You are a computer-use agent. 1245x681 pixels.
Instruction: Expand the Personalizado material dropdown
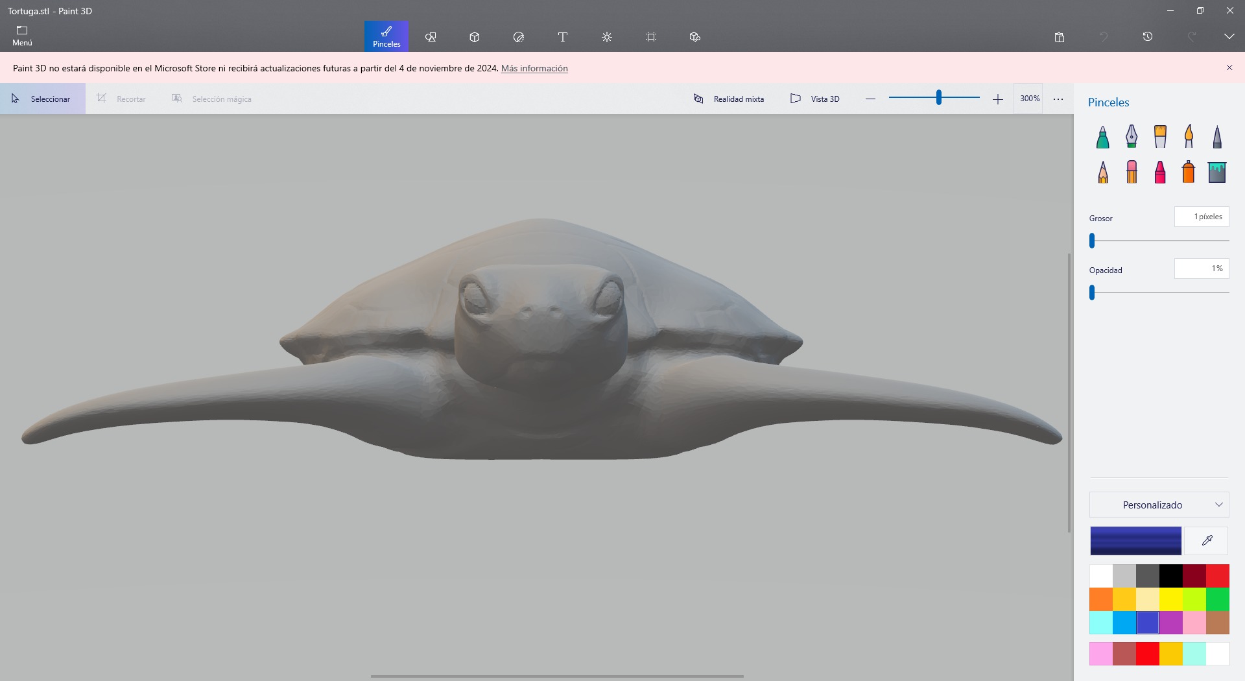pyautogui.click(x=1159, y=505)
